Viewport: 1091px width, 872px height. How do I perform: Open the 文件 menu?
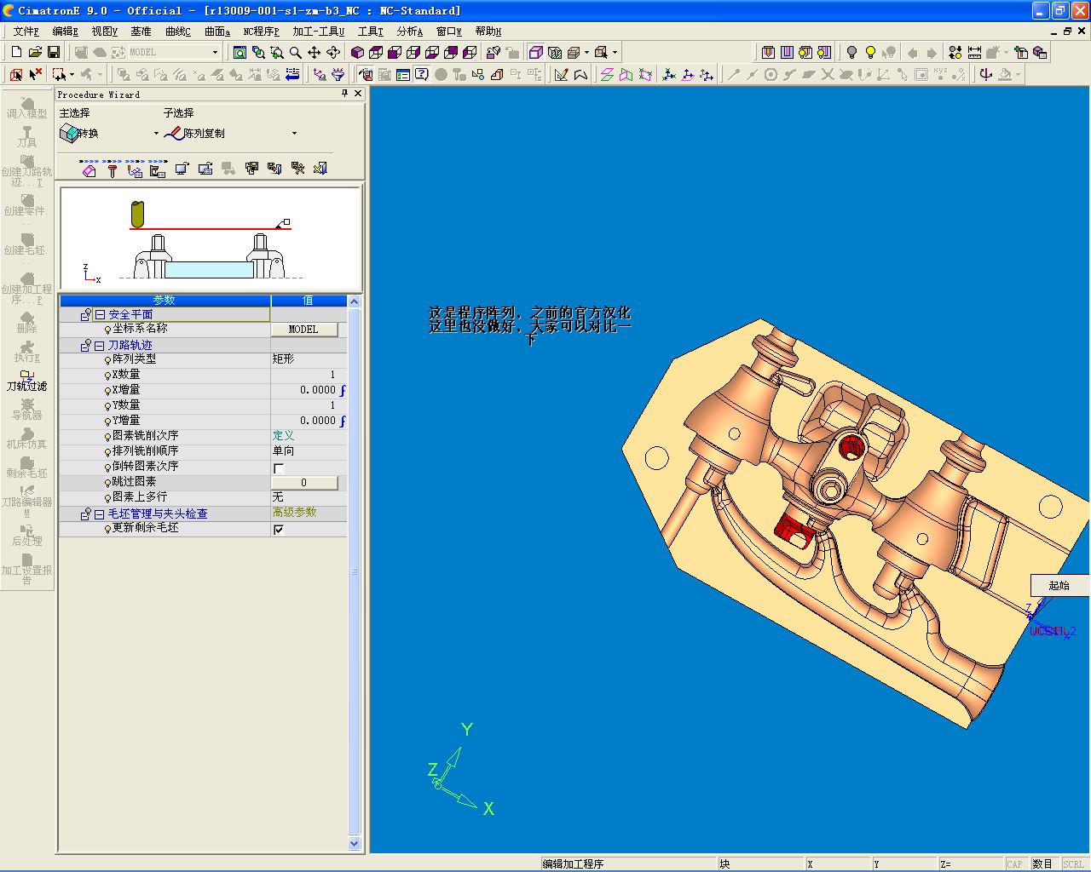click(26, 32)
